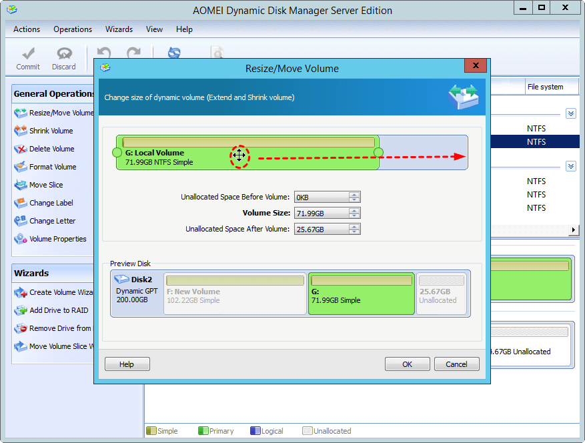
Task: Open the Actions menu
Action: point(27,29)
